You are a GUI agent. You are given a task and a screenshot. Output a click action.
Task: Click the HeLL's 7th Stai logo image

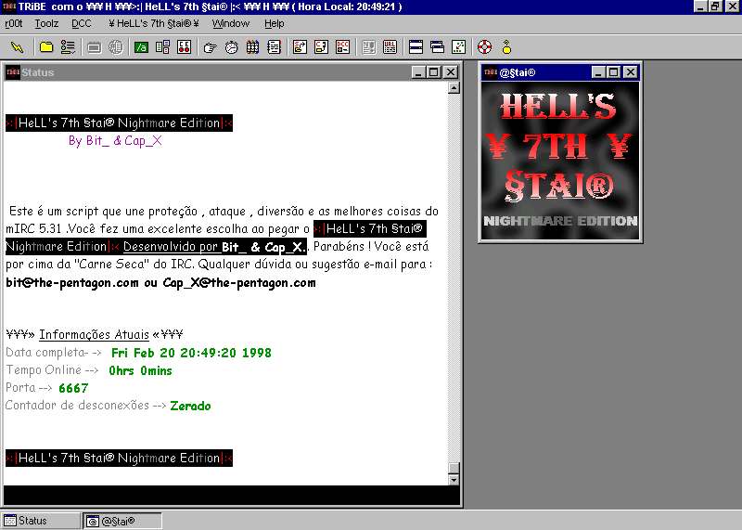click(x=559, y=160)
